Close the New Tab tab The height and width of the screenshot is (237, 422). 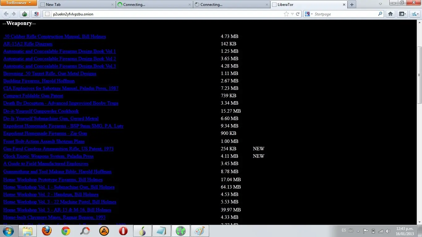(x=112, y=5)
